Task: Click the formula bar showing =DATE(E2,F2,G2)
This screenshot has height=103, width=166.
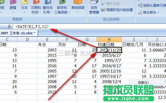Action: pyautogui.click(x=89, y=26)
